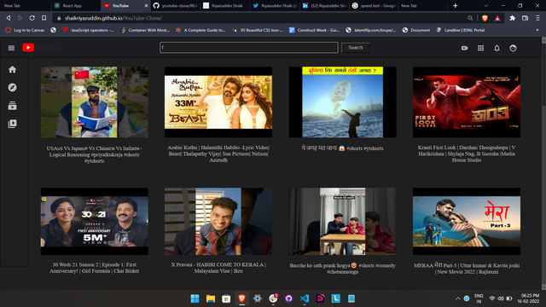Go back with browser back arrow

point(9,18)
